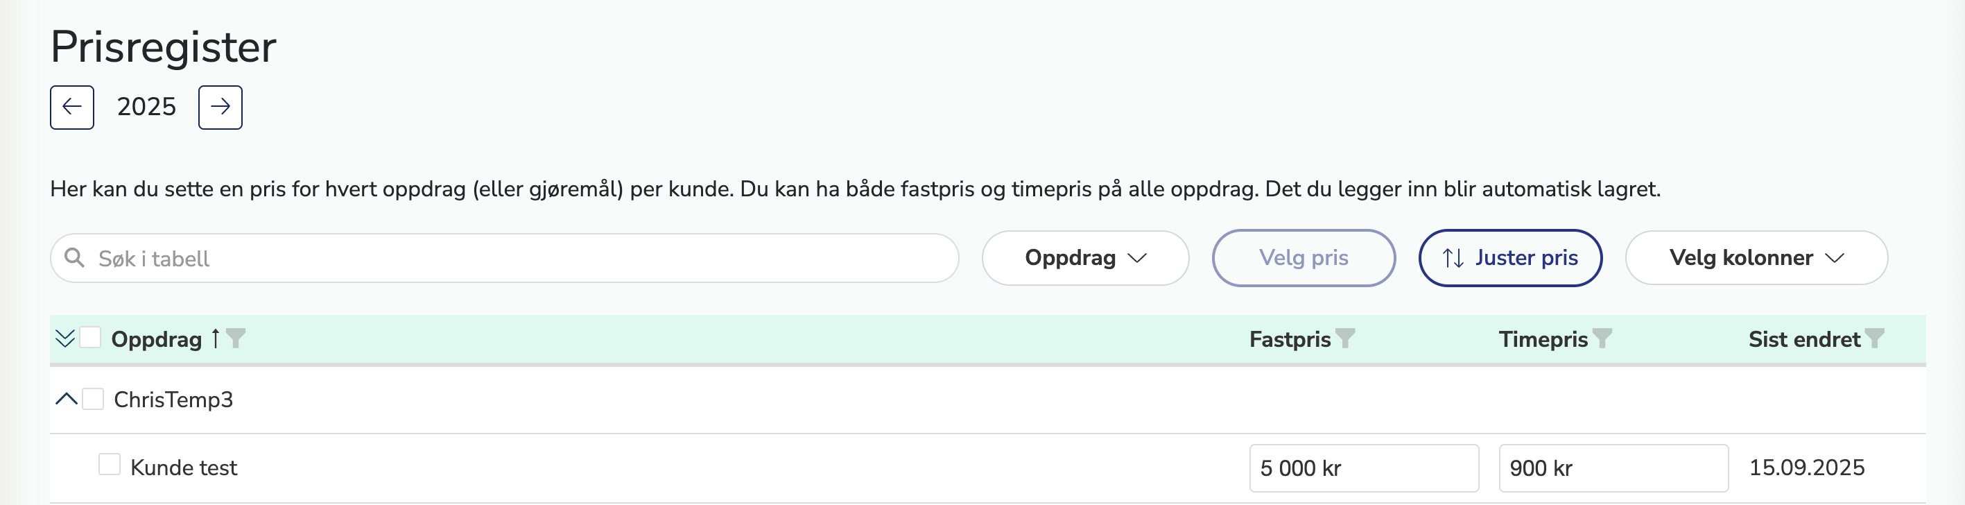Collapse the ChrisTemp3 group

coord(67,399)
